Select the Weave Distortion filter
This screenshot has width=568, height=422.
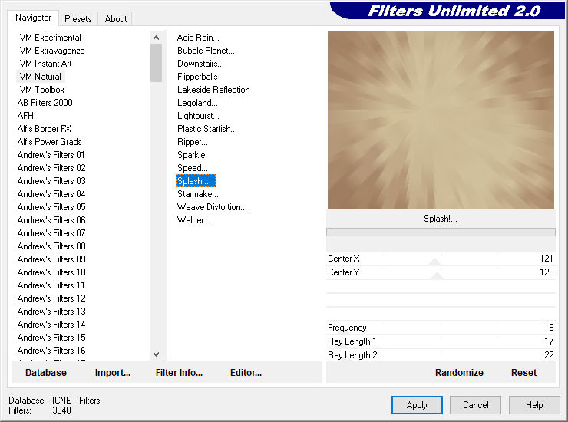(212, 207)
